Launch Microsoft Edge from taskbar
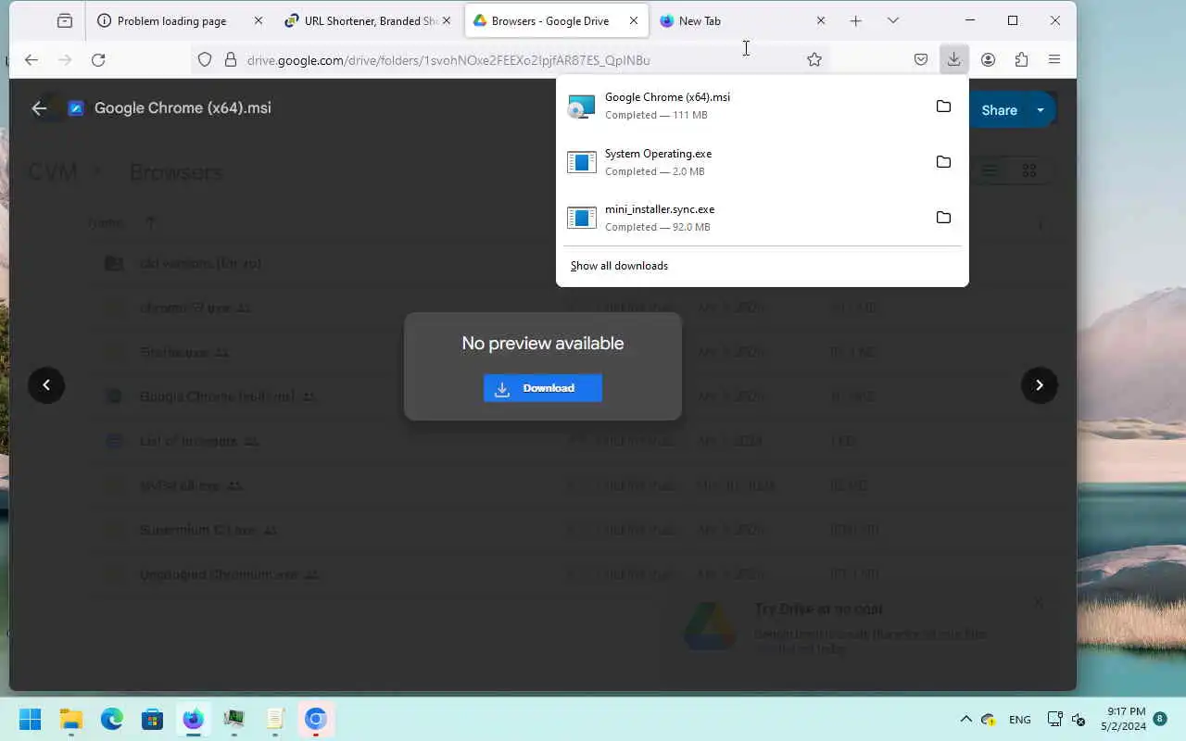1186x741 pixels. 112,719
